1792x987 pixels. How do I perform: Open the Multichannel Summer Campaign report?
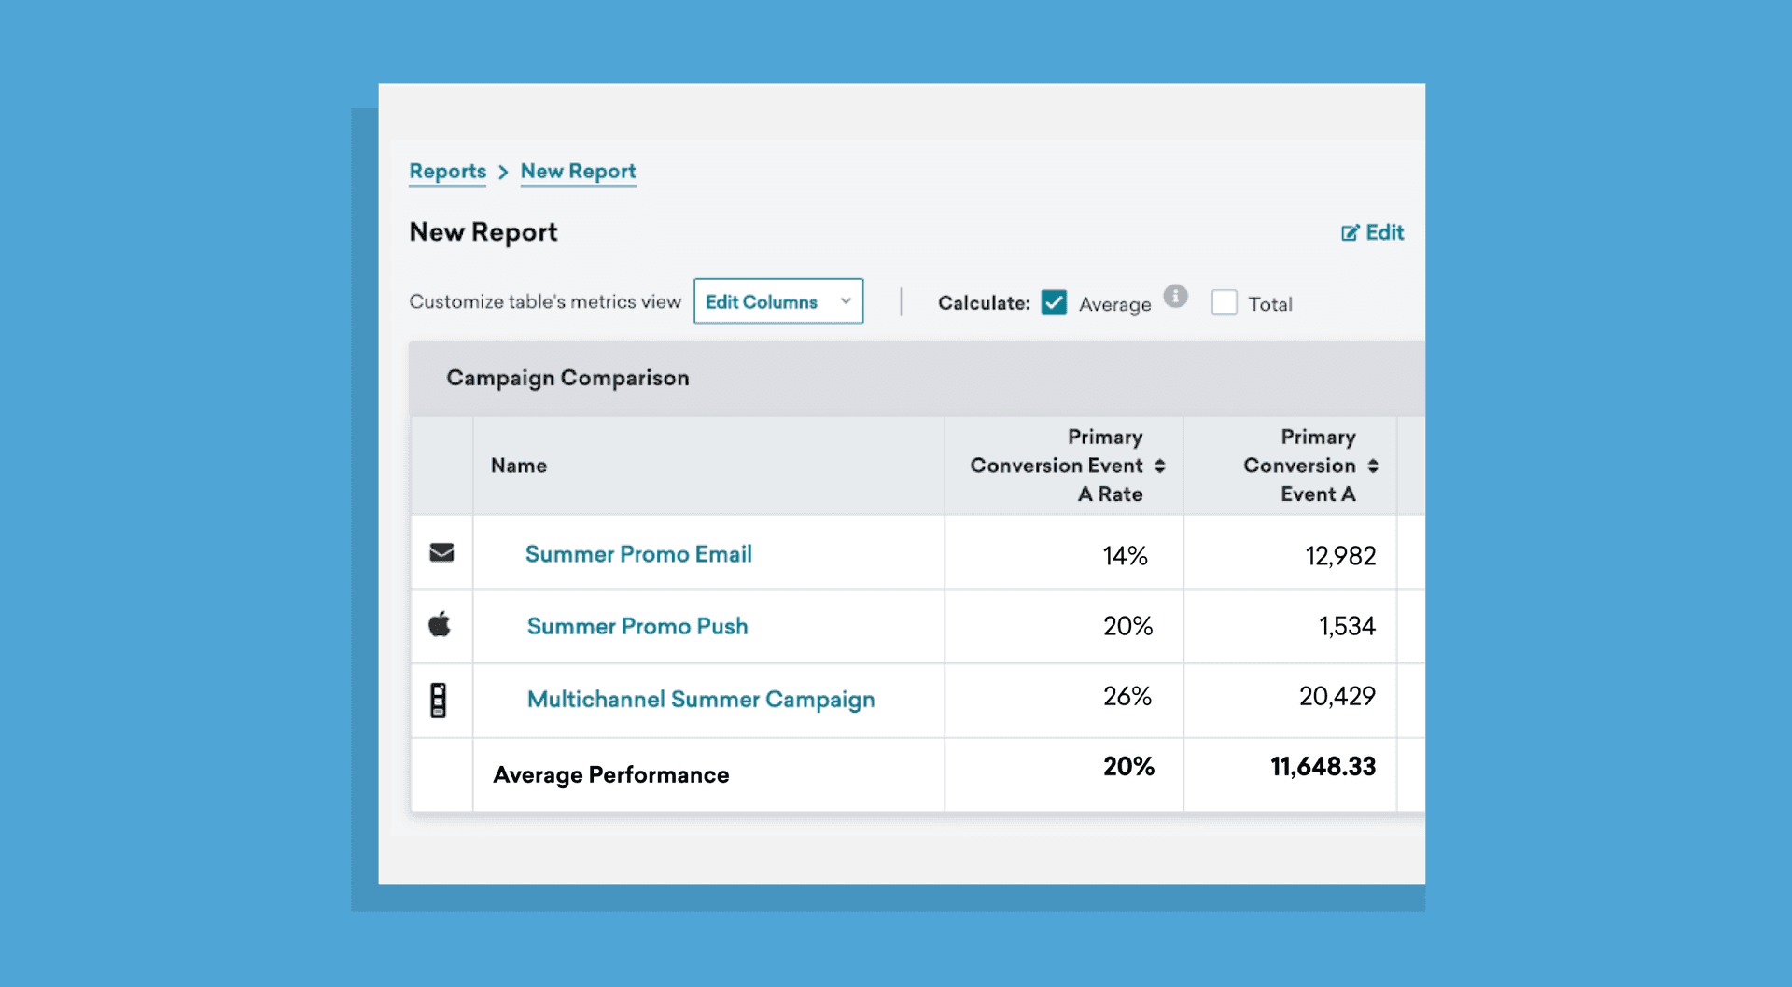701,700
